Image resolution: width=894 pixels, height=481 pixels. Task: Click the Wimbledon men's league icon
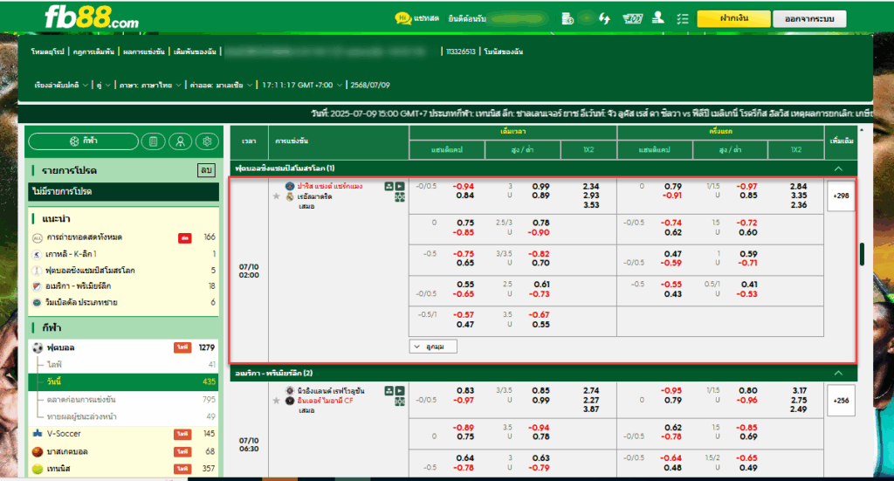point(37,302)
